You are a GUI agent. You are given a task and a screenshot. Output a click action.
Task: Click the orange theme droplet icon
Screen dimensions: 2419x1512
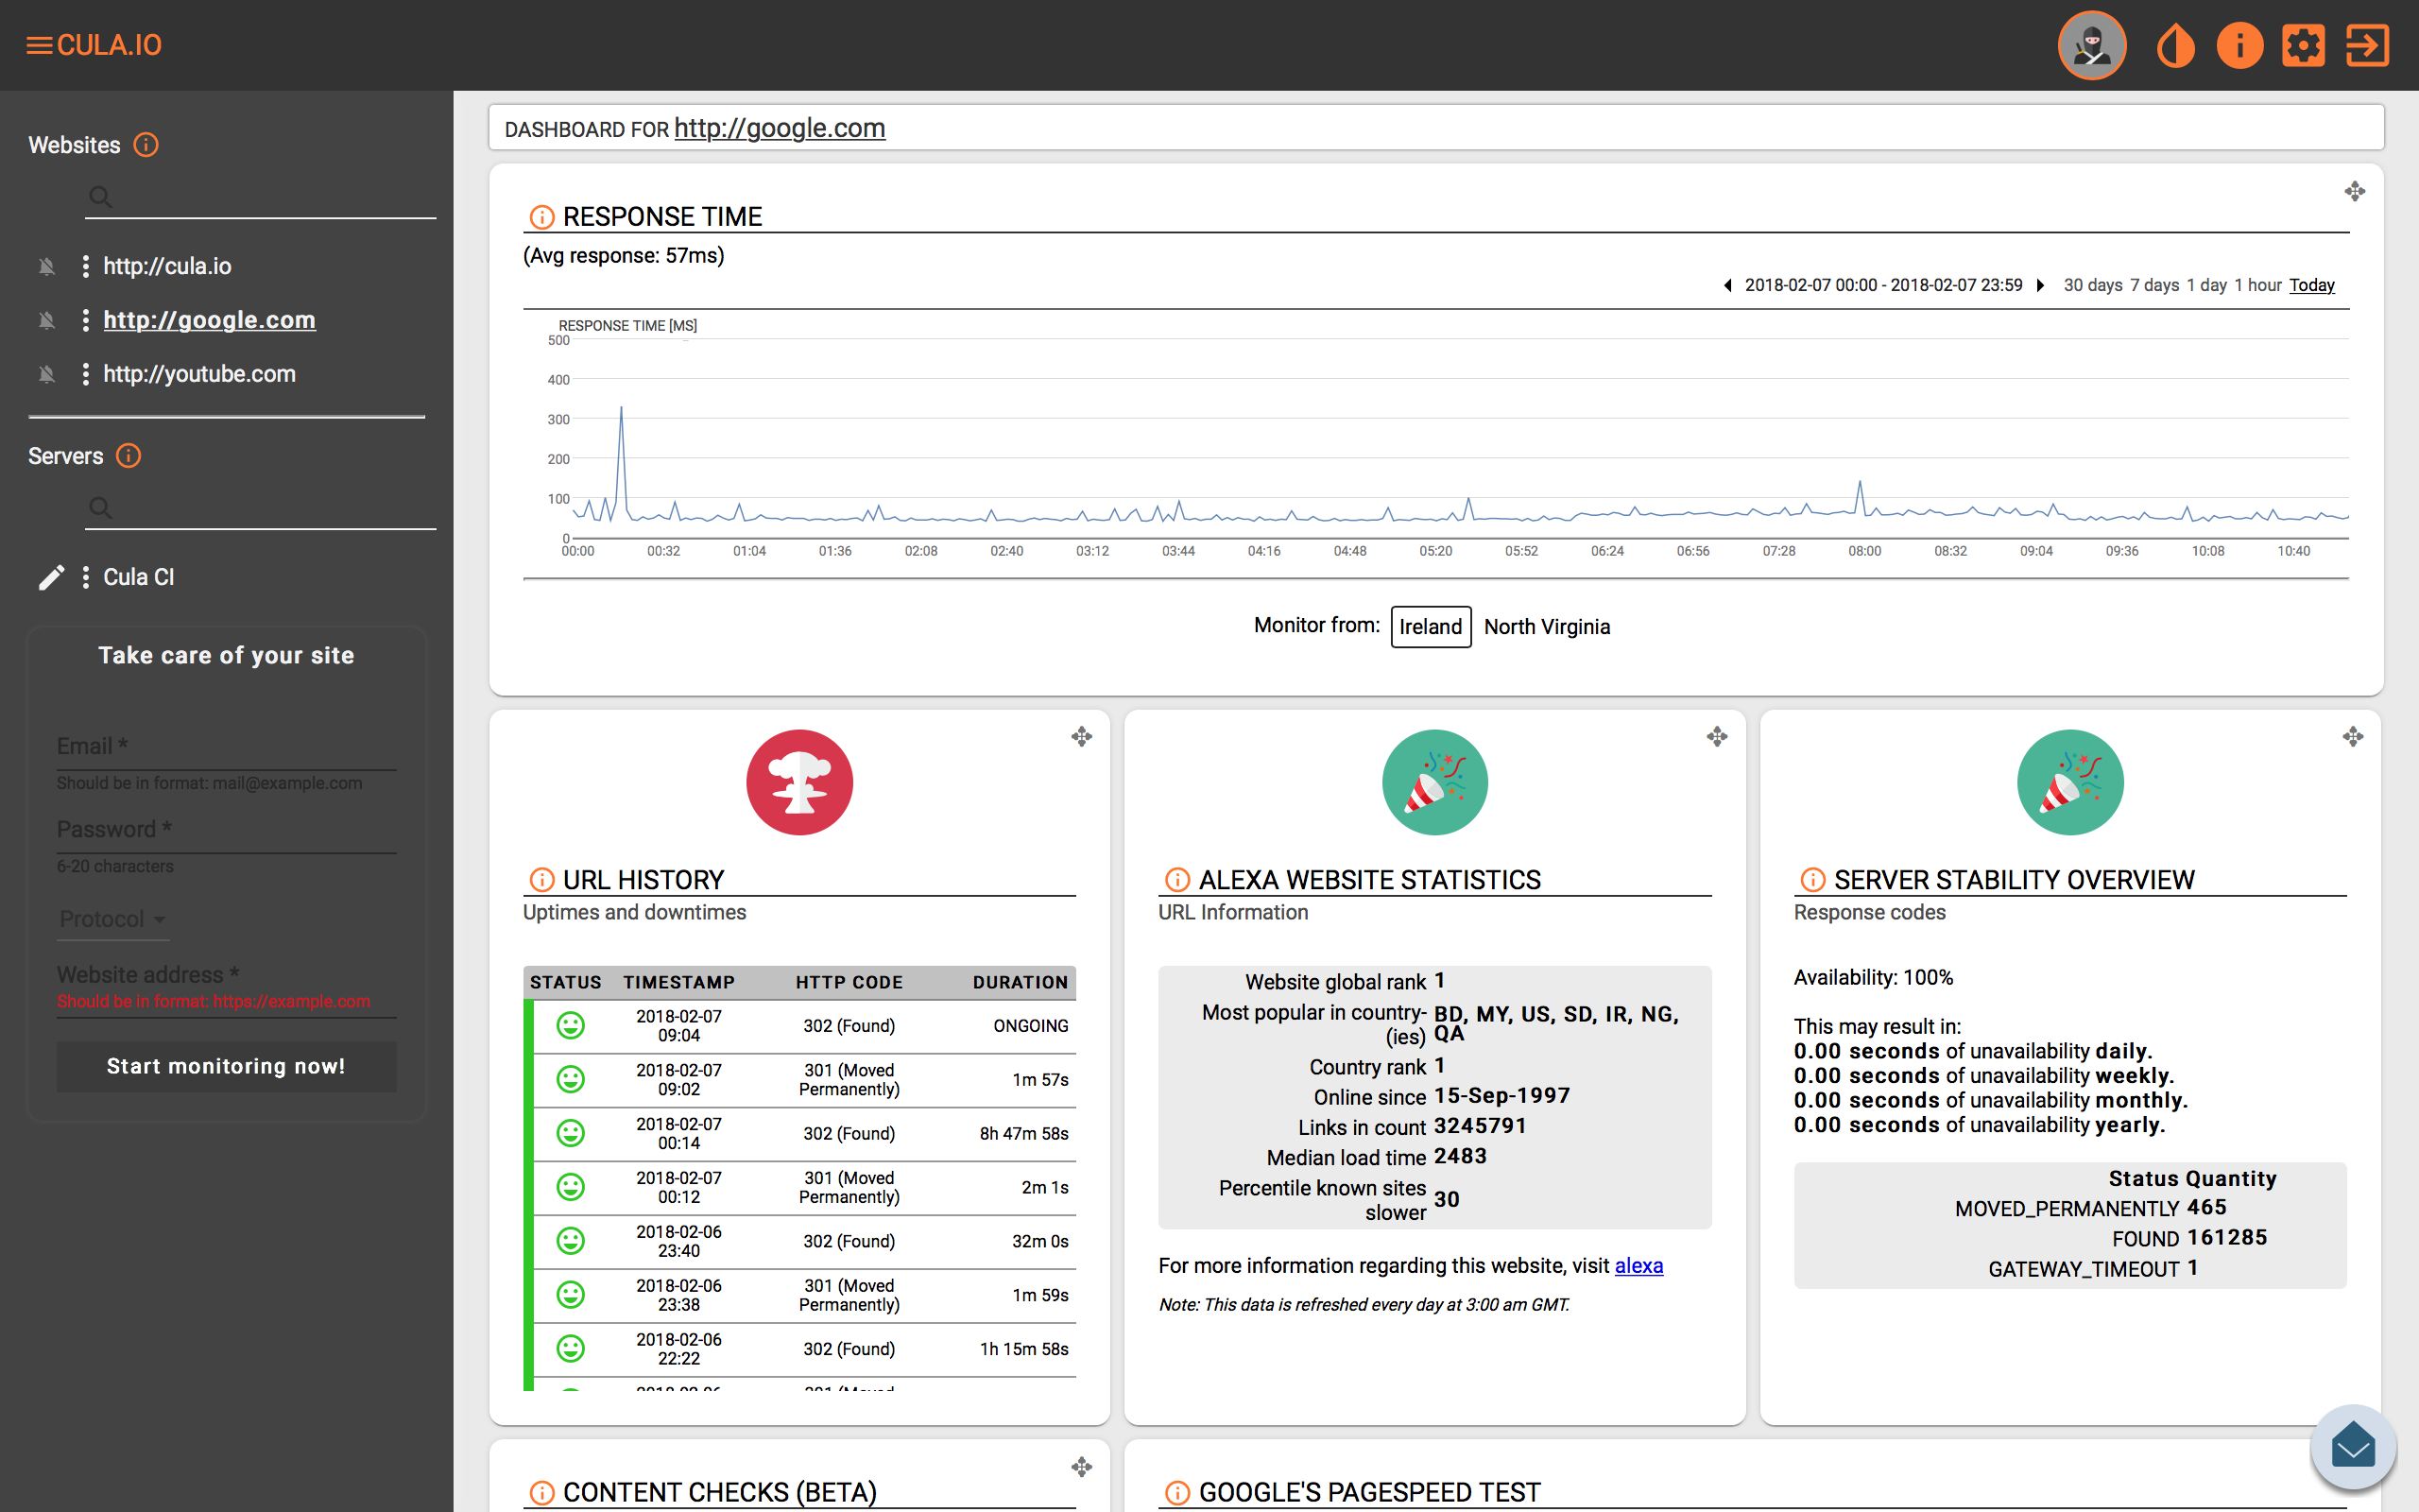tap(2175, 45)
